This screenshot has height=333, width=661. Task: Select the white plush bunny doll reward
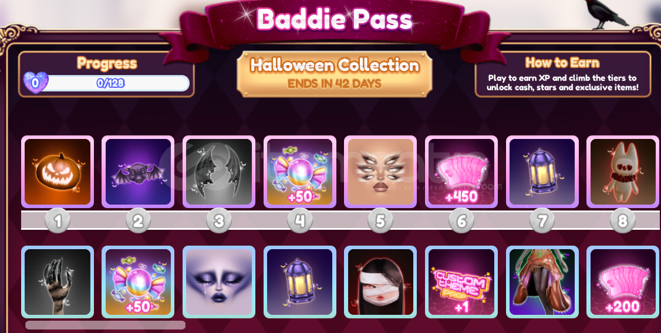pos(623,172)
